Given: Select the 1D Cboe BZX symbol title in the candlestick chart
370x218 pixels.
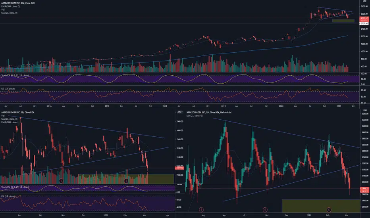Looking at the screenshot, I should point(17,113).
